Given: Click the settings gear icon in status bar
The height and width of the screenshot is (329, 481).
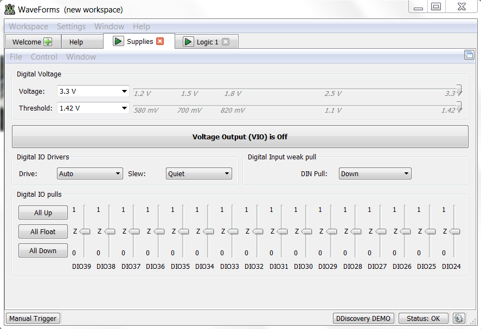Looking at the screenshot, I should [x=459, y=318].
